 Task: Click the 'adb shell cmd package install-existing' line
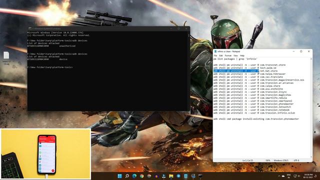coord(256,119)
